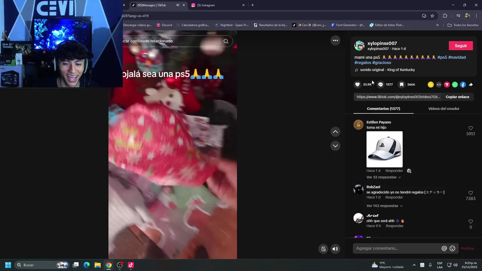Image resolution: width=482 pixels, height=271 pixels.
Task: Open Chrome three-dot menu
Action: point(476,16)
